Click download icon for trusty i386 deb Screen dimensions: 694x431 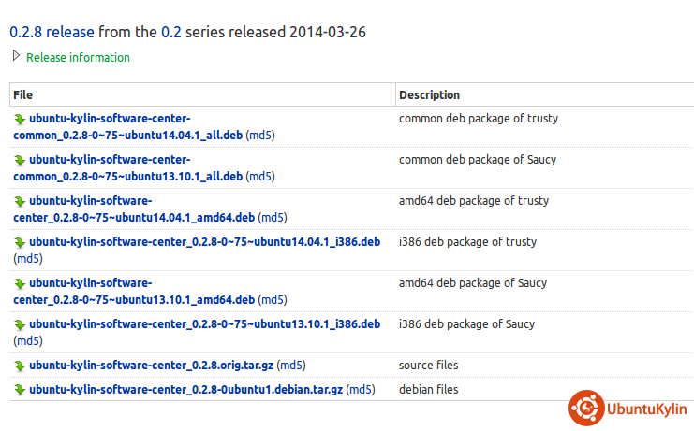tap(20, 243)
